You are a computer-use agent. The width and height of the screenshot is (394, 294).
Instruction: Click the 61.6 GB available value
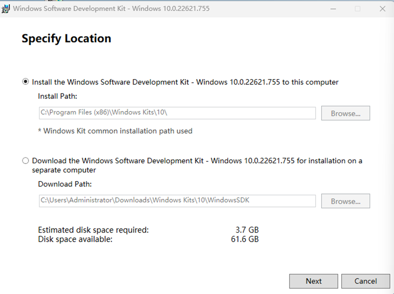(x=245, y=239)
